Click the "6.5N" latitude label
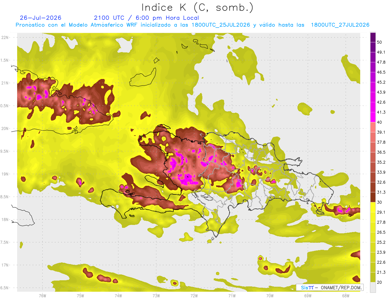Screen dimensions: 388x300 [5, 288]
